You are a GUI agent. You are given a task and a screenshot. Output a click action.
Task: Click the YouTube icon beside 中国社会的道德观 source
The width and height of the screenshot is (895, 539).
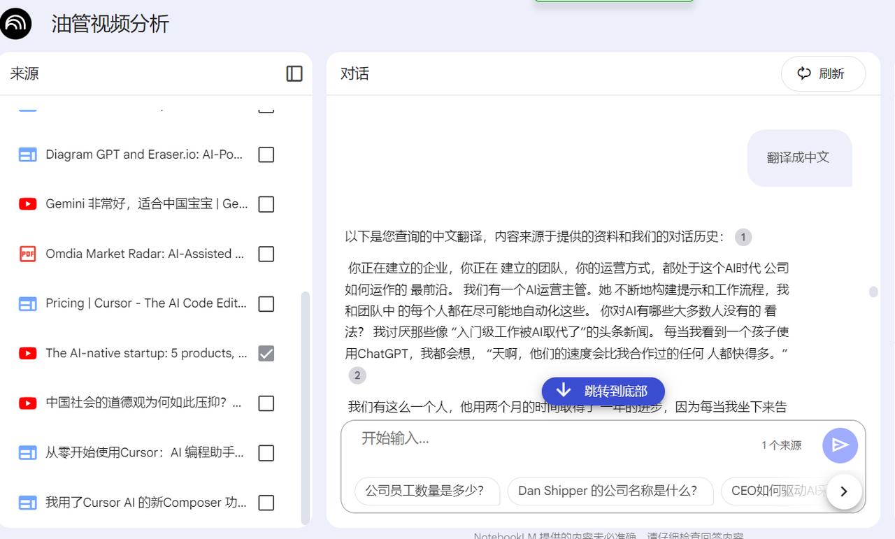(28, 403)
